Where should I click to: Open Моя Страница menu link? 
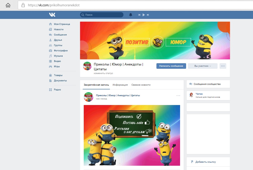tap(62, 24)
